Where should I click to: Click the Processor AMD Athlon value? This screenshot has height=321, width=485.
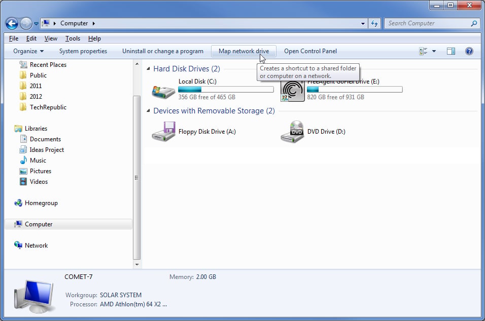[x=133, y=304]
